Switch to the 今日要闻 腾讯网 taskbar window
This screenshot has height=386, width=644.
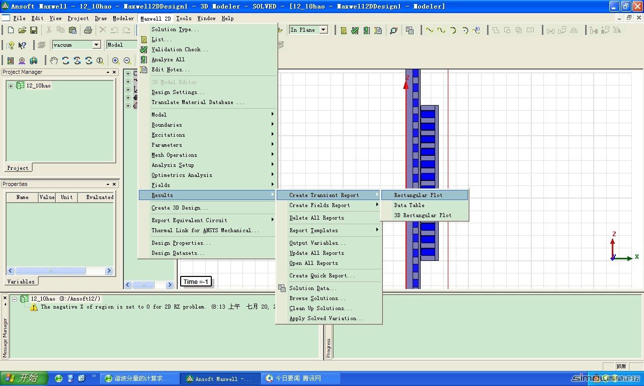[x=300, y=378]
